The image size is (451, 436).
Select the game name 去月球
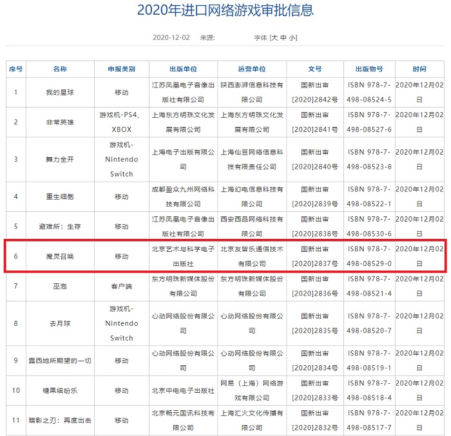click(x=60, y=323)
